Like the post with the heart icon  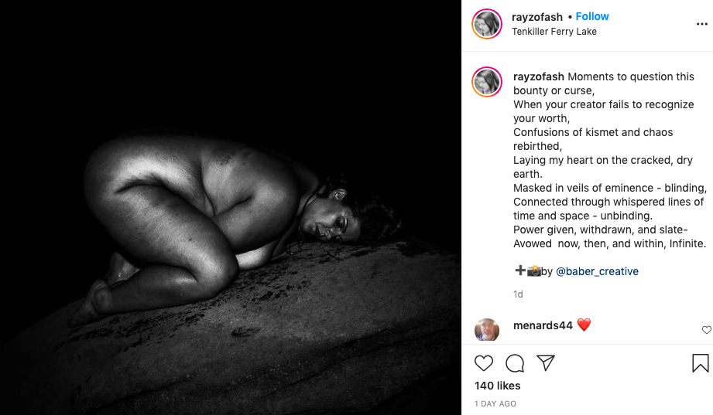(x=483, y=363)
